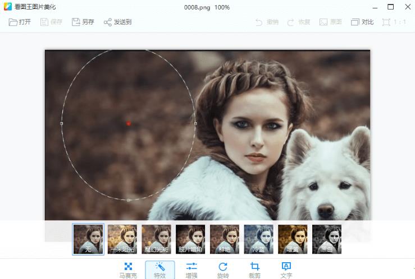Apply the 胶片暗角 film vignette filter

pos(190,239)
